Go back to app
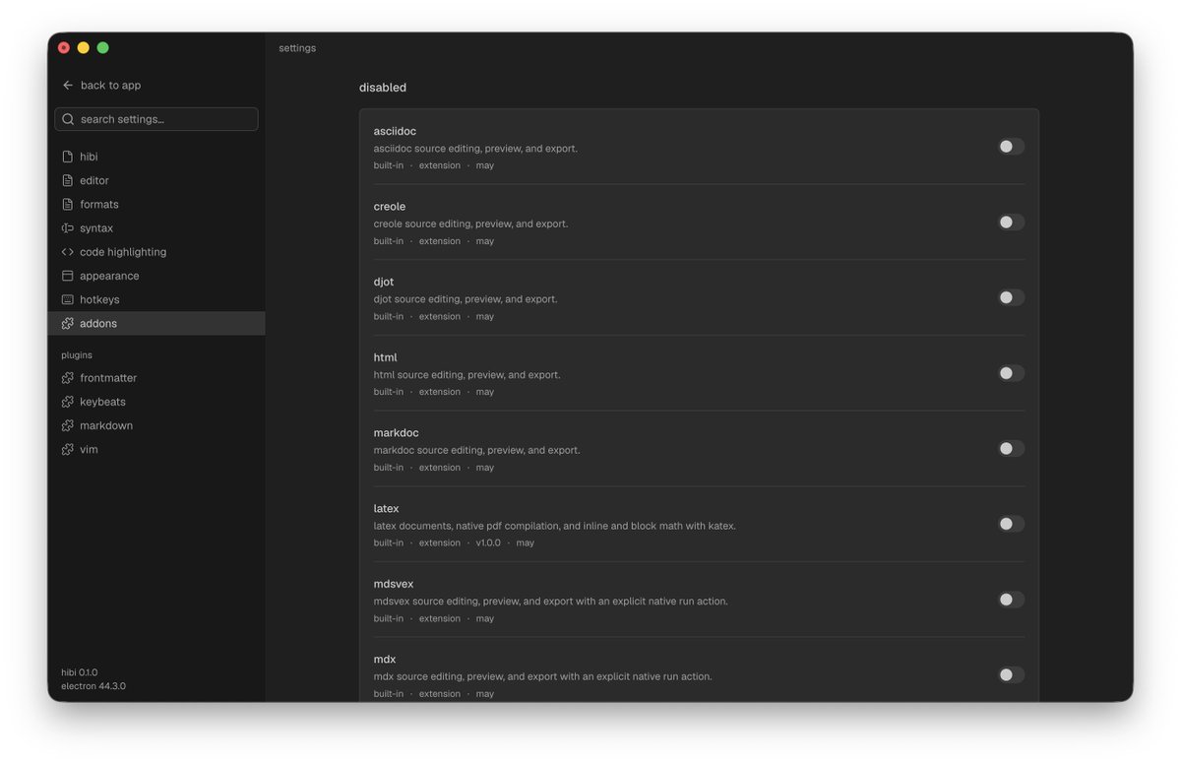Screen dimensions: 1181x765 101,86
